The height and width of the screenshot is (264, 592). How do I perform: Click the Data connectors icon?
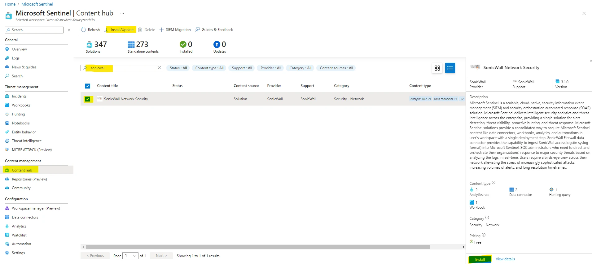(7, 217)
